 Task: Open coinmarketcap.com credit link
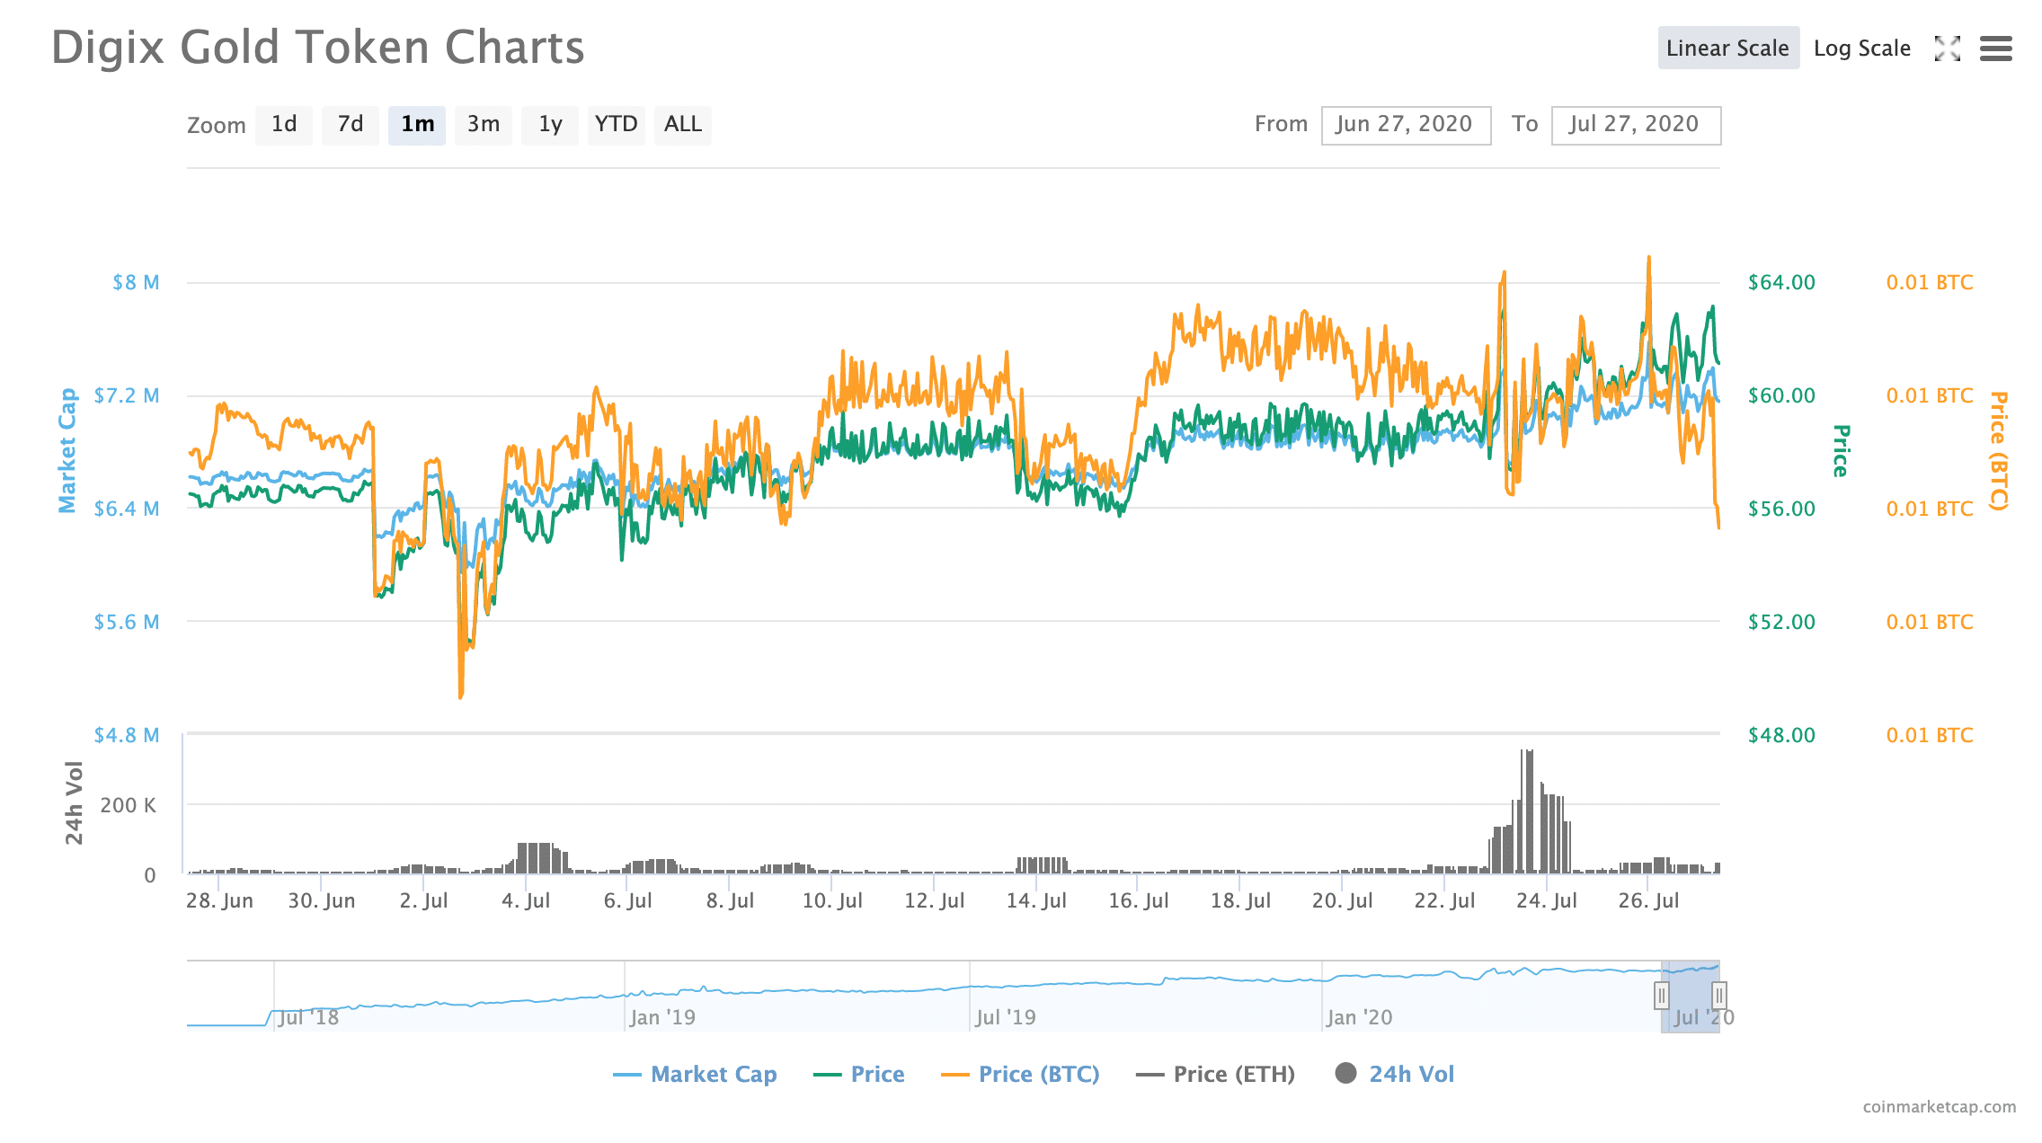1939,1106
